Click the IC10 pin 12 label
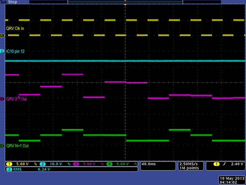 click(x=15, y=51)
